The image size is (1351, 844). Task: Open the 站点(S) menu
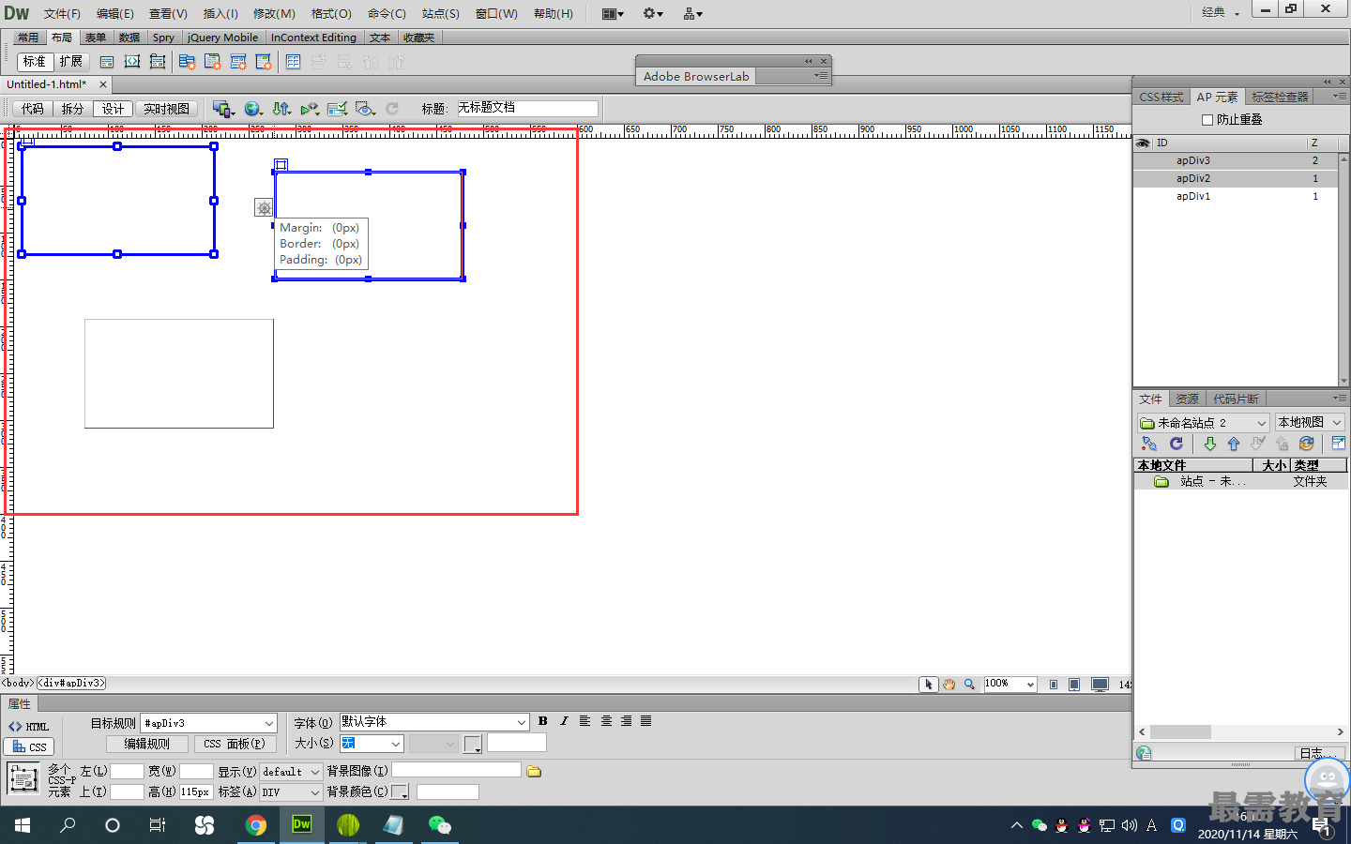click(440, 13)
